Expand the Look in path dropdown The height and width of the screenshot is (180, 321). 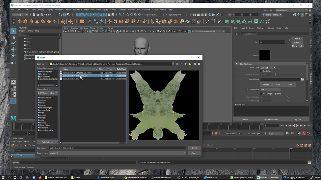(x=173, y=64)
